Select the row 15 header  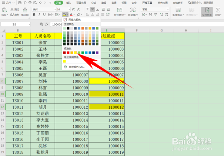tap(3, 126)
